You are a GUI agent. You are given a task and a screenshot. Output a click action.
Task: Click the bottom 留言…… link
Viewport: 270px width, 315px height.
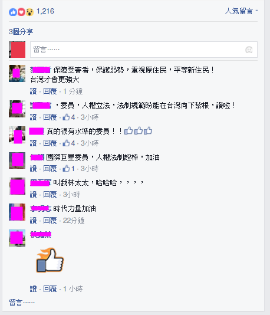[x=22, y=302]
